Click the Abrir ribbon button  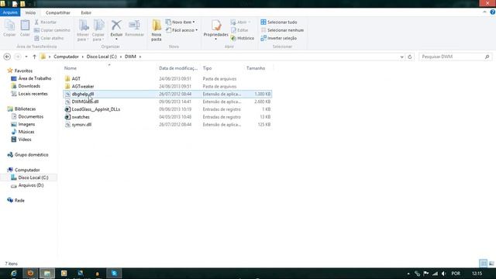click(x=241, y=22)
